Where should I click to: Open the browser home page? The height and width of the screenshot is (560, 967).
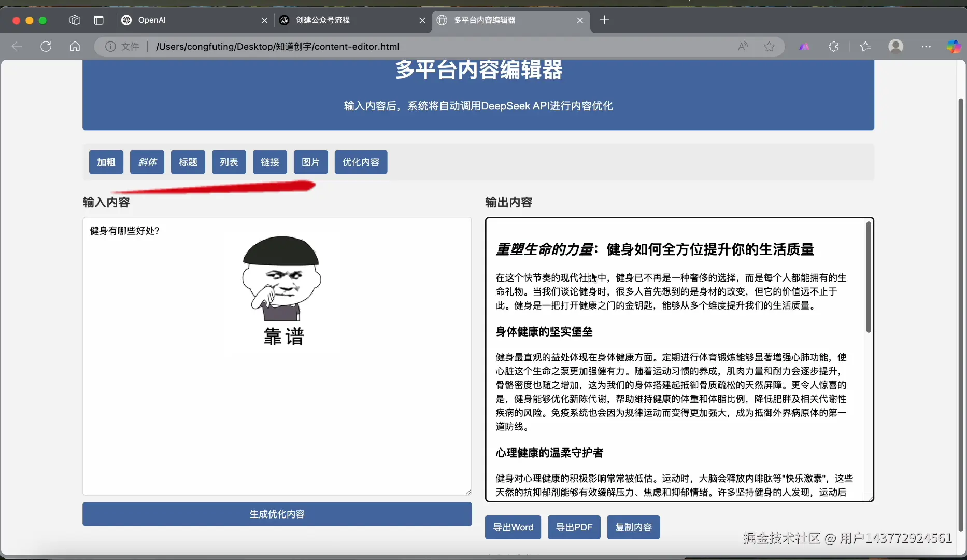75,46
